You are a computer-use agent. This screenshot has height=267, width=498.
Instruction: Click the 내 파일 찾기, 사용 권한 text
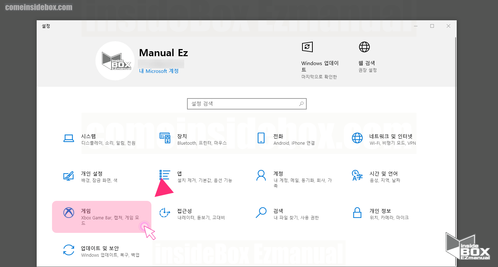[x=296, y=218]
